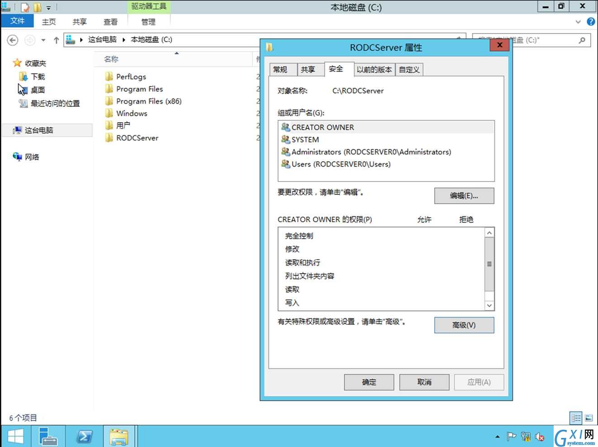This screenshot has height=447, width=598.
Task: Expand the breadcrumb arrow after 这台电脑
Action: [123, 40]
